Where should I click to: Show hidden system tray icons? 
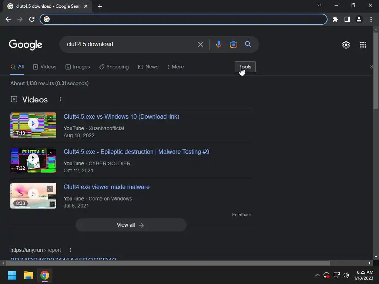pos(317,275)
